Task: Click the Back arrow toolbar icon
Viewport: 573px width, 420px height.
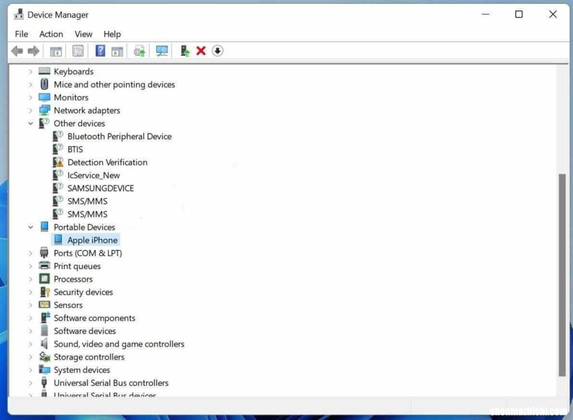Action: pyautogui.click(x=17, y=51)
